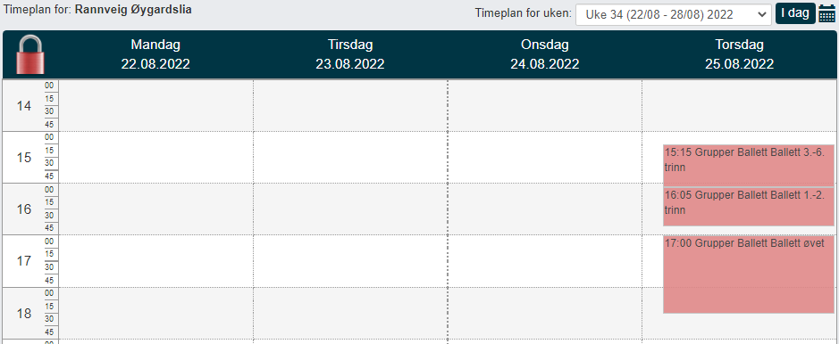This screenshot has width=839, height=344.
Task: Open the 16:05 Ballett 1.-2. trinn event
Action: pyautogui.click(x=749, y=207)
